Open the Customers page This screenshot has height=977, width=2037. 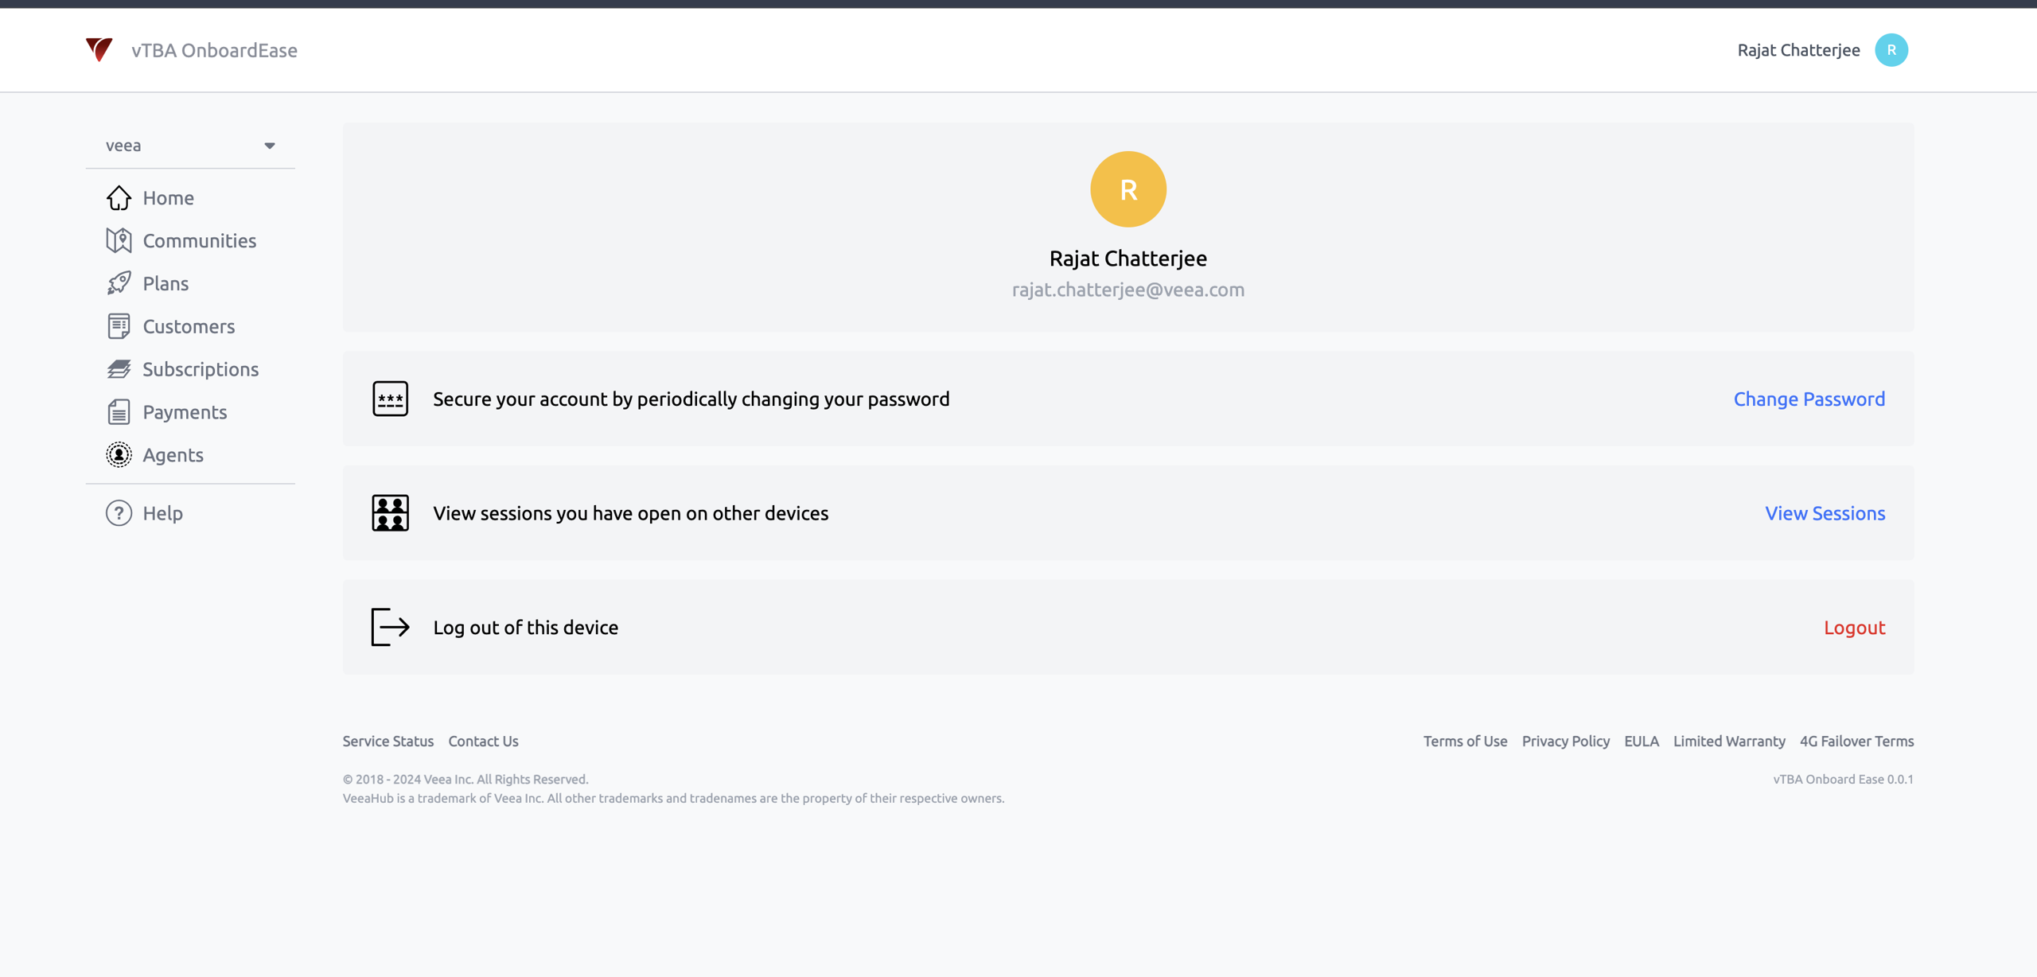(189, 326)
